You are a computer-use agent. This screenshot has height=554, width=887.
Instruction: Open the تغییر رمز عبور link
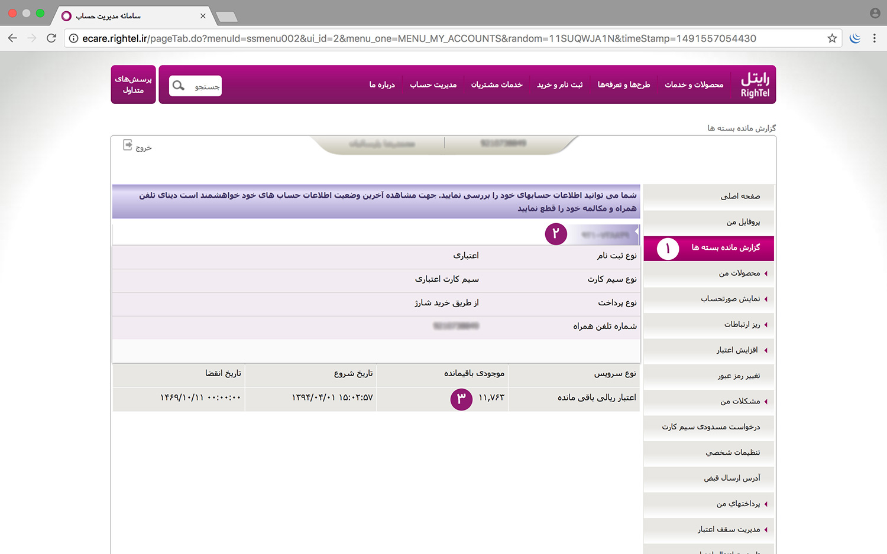(739, 376)
